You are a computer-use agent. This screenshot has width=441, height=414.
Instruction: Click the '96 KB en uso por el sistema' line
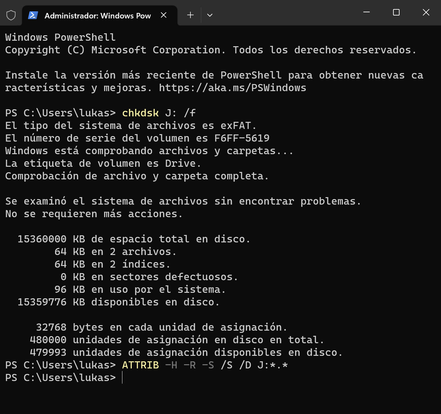[140, 290]
